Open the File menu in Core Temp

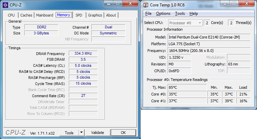pos(148,13)
